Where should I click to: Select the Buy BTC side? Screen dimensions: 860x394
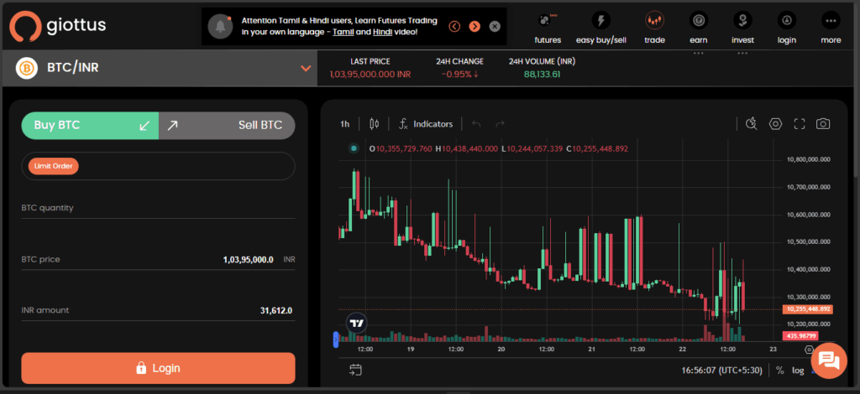click(x=90, y=126)
